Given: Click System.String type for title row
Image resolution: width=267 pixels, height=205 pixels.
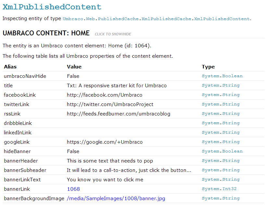Looking at the screenshot, I should (221, 85).
